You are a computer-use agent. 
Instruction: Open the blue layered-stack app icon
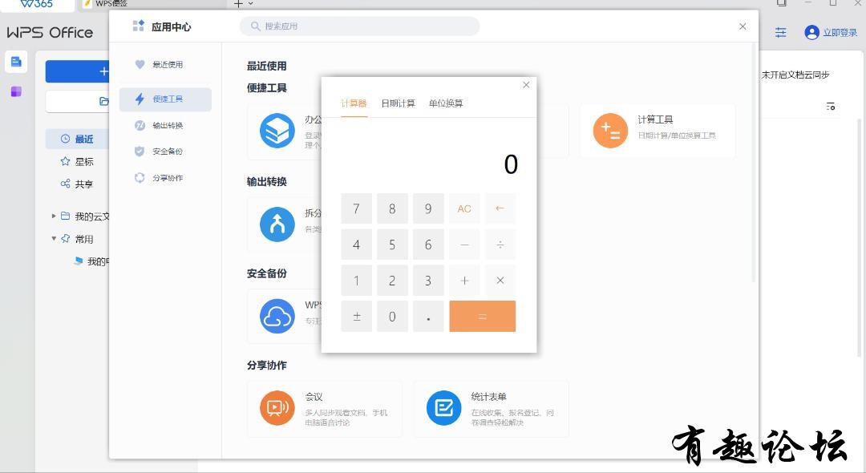pos(277,131)
